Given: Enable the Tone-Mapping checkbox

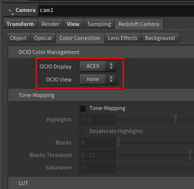Looking at the screenshot, I should click(x=82, y=108).
